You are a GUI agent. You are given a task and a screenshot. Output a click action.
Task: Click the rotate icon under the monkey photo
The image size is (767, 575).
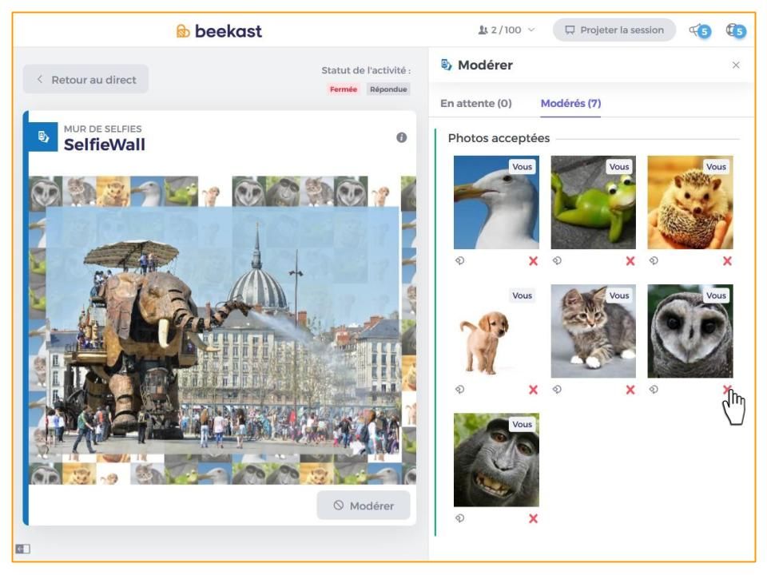point(460,518)
